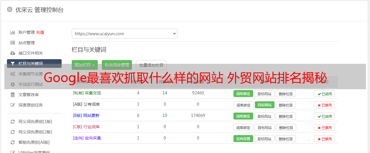The width and height of the screenshot is (370, 153).
Task: Click the [定向] 定向采集 column name
Action: point(87,138)
